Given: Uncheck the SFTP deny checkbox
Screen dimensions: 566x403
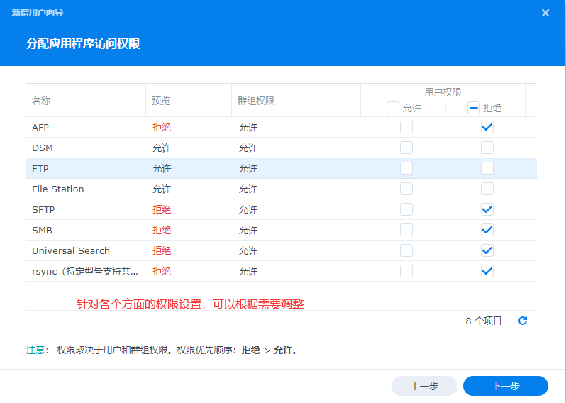Looking at the screenshot, I should pyautogui.click(x=487, y=210).
